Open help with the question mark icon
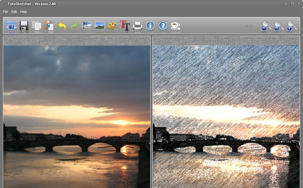 (x=163, y=26)
